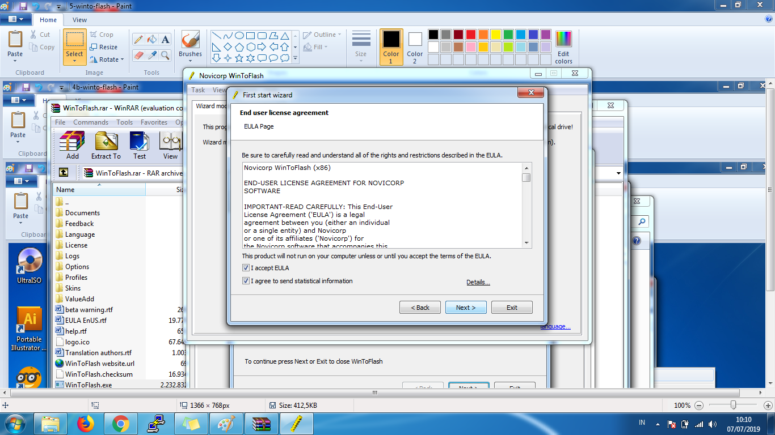Viewport: 775px width, 435px height.
Task: Expand the Shapes gallery more arrow
Action: (295, 58)
